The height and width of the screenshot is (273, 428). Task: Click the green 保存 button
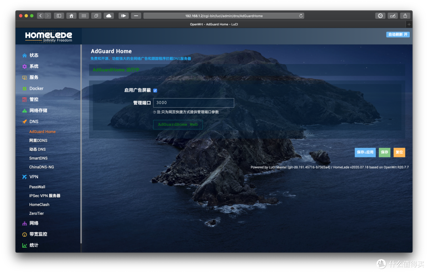click(x=384, y=152)
